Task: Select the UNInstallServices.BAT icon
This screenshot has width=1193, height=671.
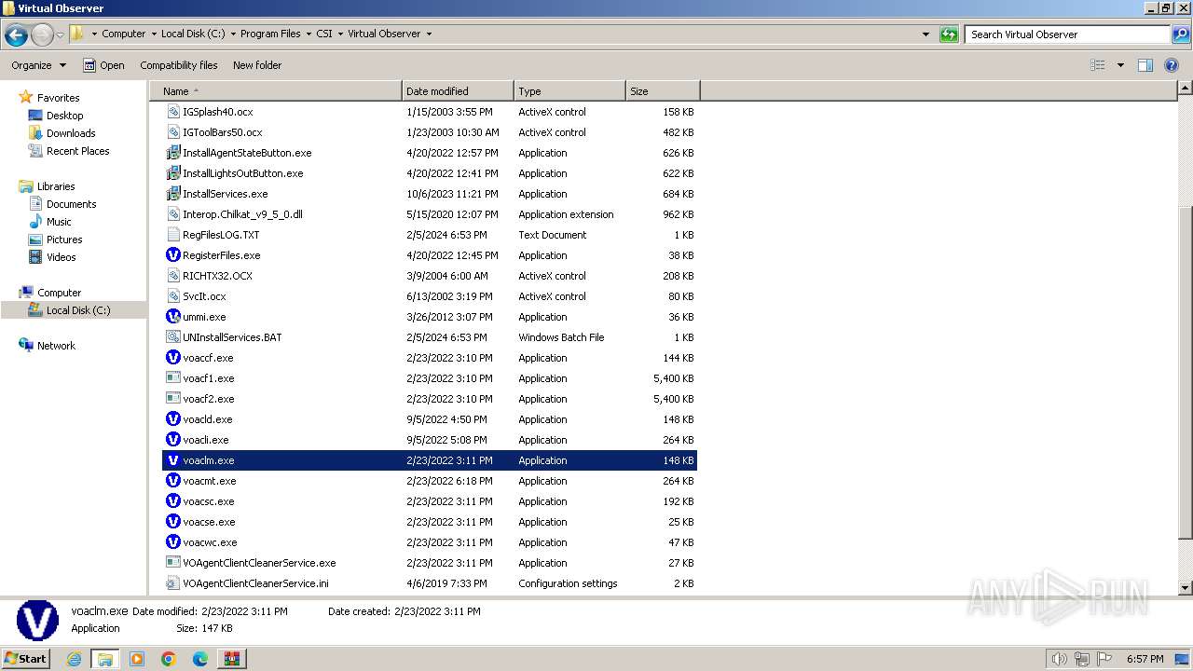Action: tap(172, 337)
